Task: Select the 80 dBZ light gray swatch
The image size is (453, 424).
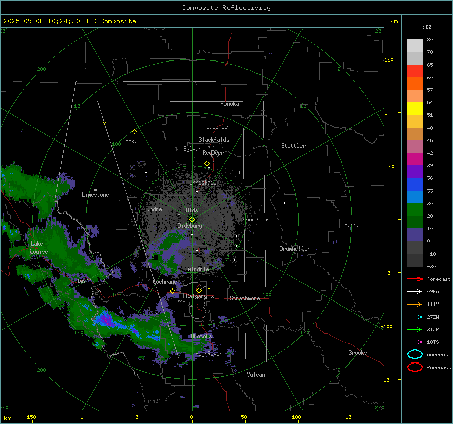Action: point(415,45)
